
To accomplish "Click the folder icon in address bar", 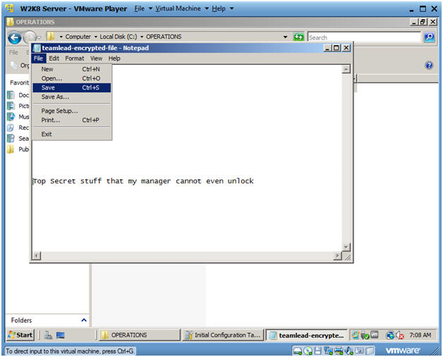I will pyautogui.click(x=51, y=37).
